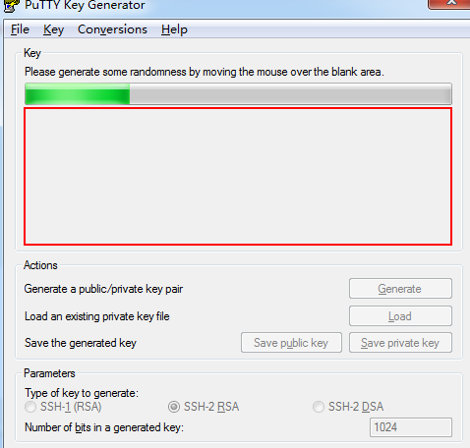The width and height of the screenshot is (470, 448).
Task: Click the 'Number of bits in a generated key' label
Action: [x=104, y=427]
